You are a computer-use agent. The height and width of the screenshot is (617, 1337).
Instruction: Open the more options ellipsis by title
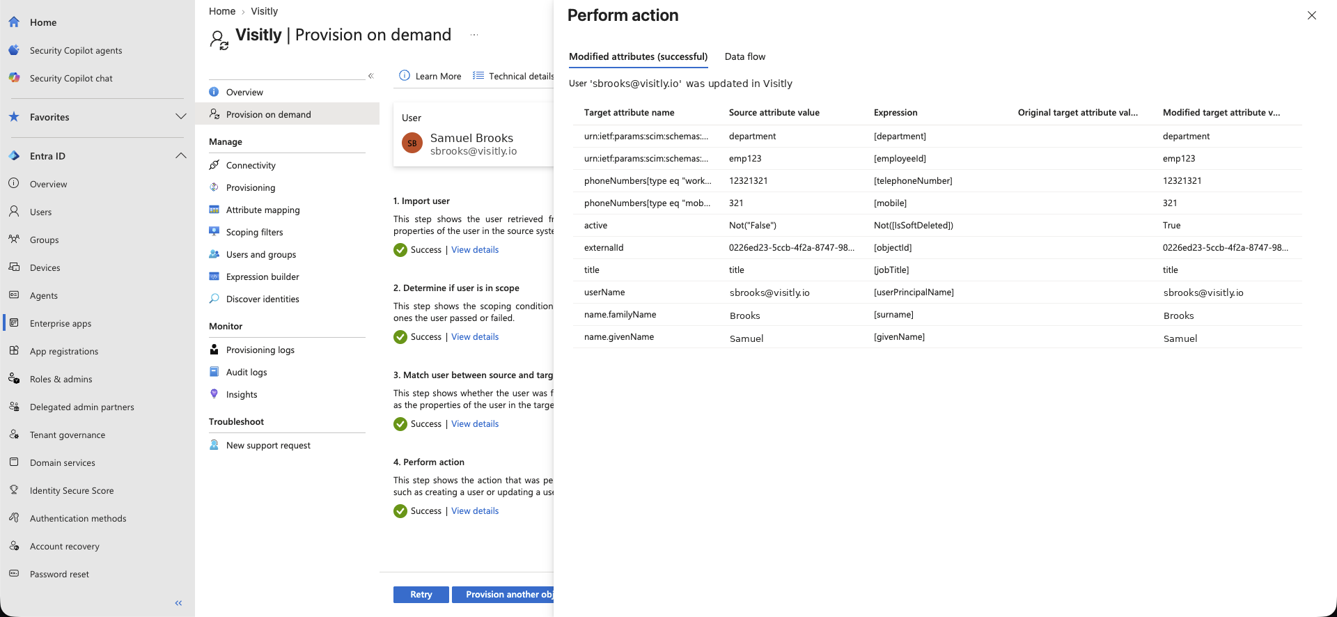tap(474, 35)
